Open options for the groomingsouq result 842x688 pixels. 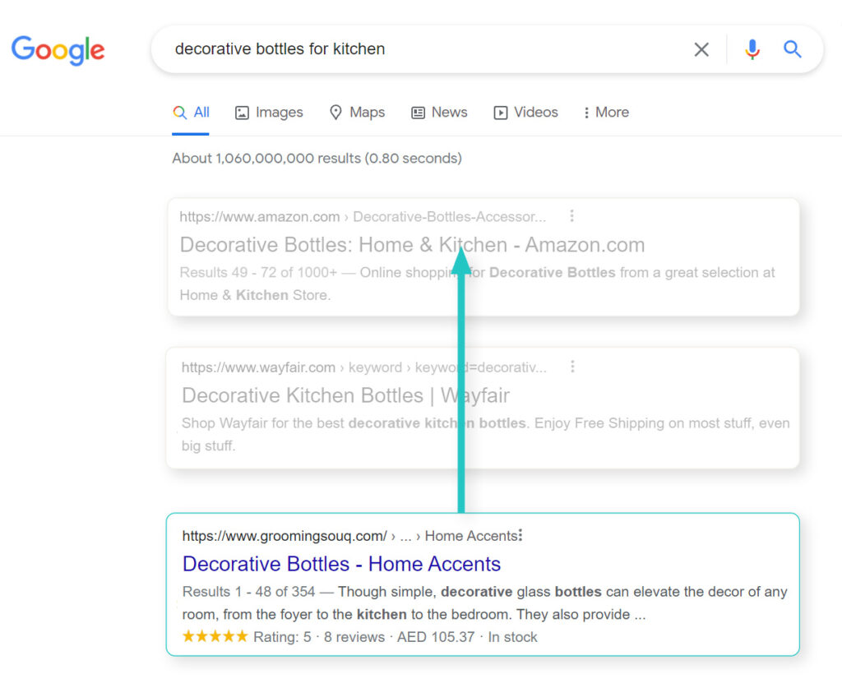(520, 536)
